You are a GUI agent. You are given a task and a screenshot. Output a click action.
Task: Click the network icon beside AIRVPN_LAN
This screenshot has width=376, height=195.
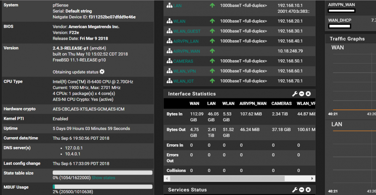click(x=170, y=41)
